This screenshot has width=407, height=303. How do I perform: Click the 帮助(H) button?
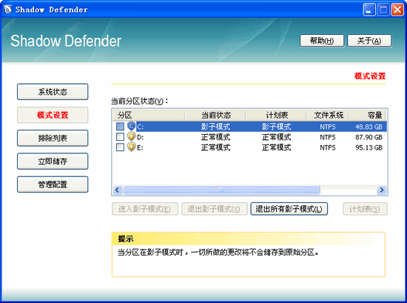click(x=322, y=41)
